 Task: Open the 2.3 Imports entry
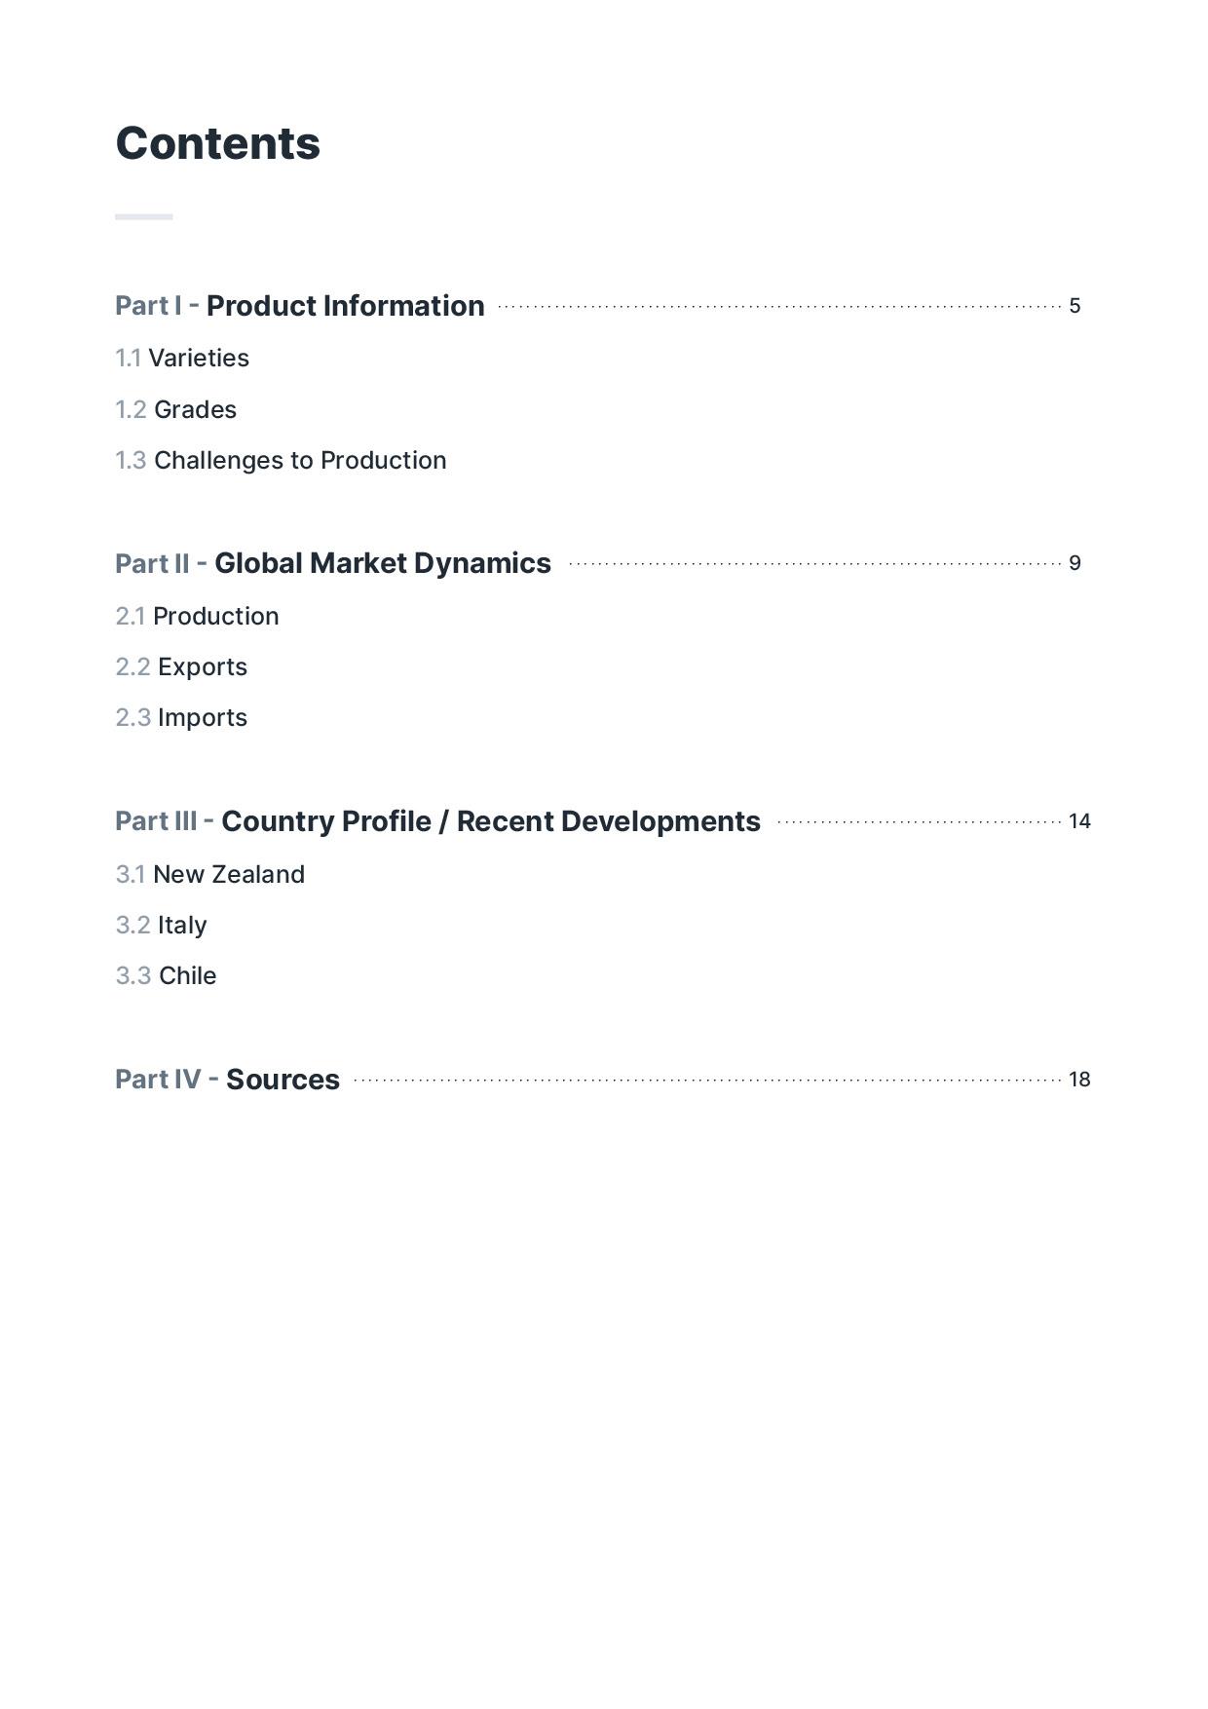(x=181, y=718)
